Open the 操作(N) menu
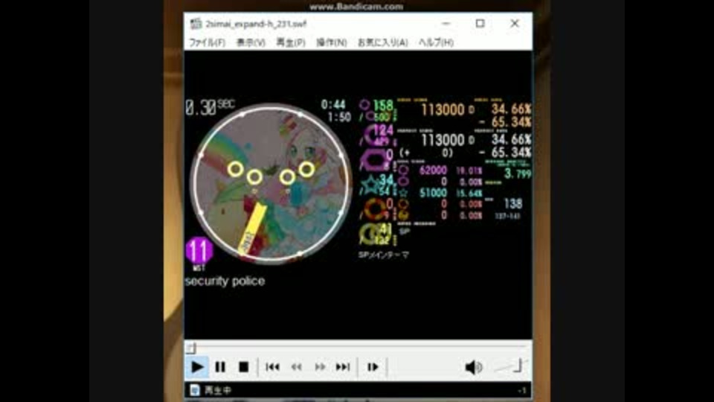Screen dimensions: 714x402 332,42
